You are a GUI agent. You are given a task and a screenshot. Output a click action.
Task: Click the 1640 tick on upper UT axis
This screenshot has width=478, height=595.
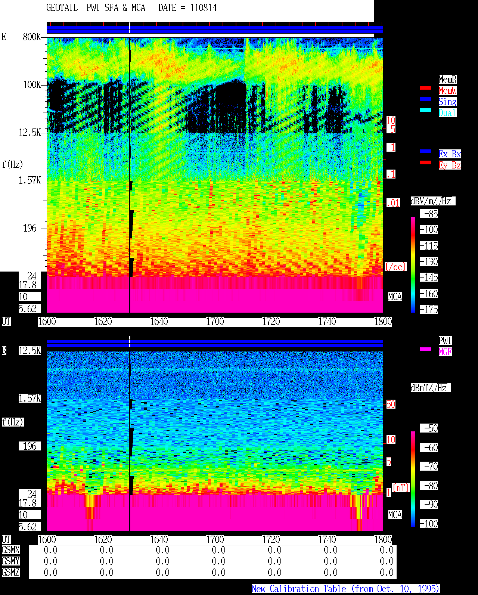point(159,322)
